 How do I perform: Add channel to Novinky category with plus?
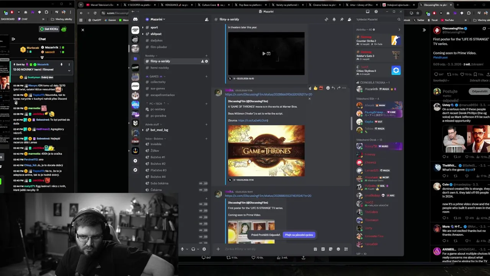(206, 56)
